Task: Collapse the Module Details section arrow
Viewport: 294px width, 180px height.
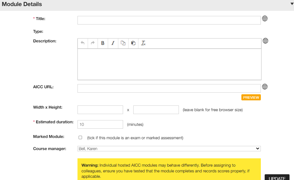Action: point(292,4)
